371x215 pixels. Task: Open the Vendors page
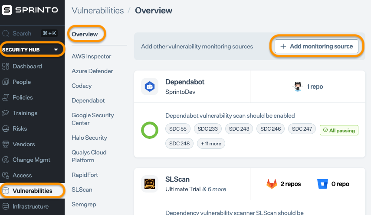24,144
